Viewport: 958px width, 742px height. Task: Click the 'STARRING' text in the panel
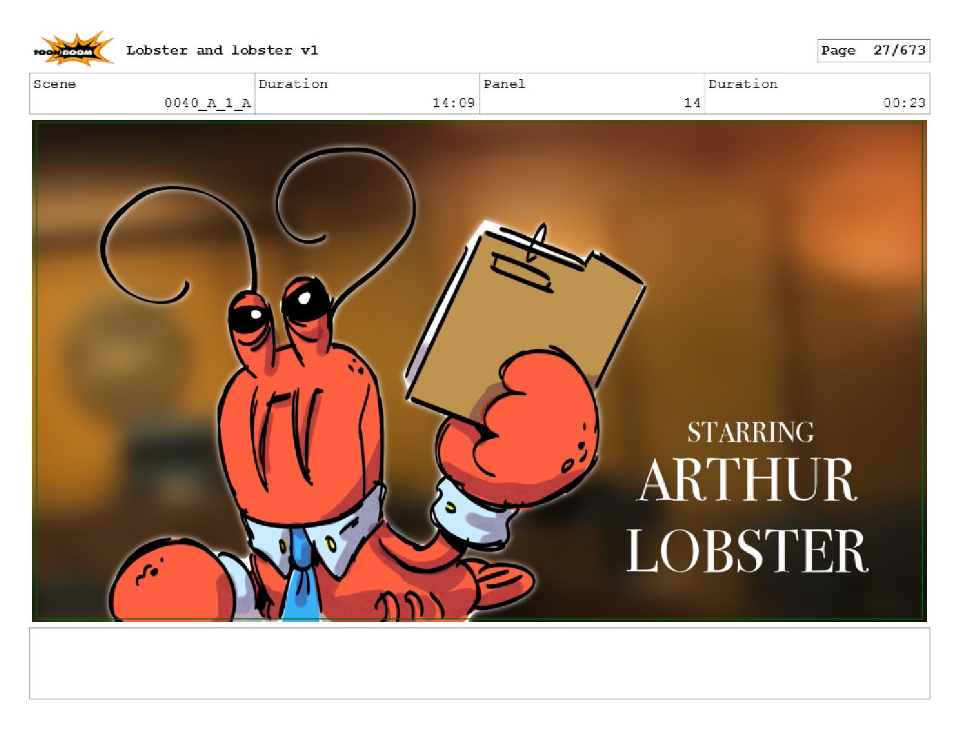[x=750, y=433]
